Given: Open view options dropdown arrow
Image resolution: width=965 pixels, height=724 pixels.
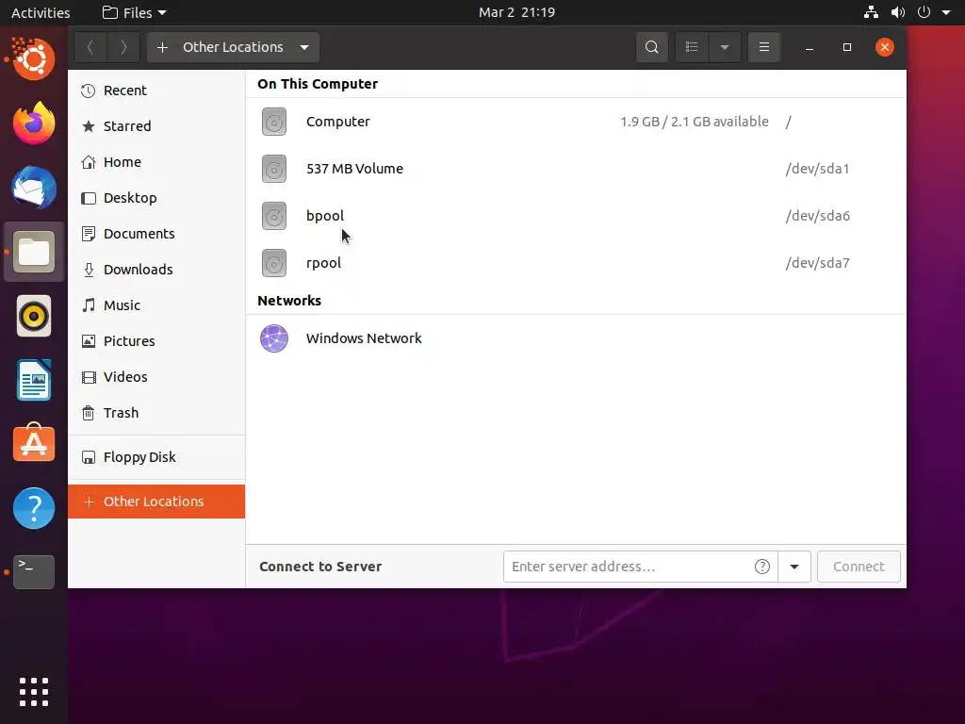Looking at the screenshot, I should [725, 47].
